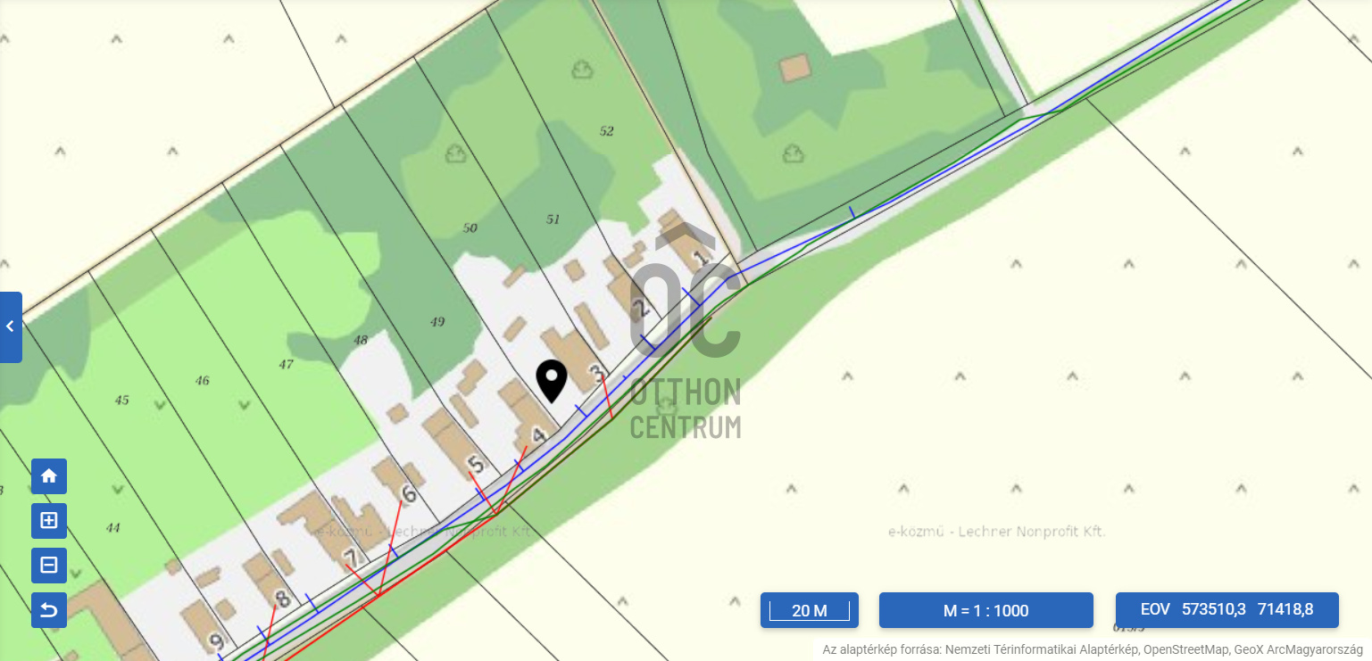Select parcel labeled 44

[x=112, y=528]
